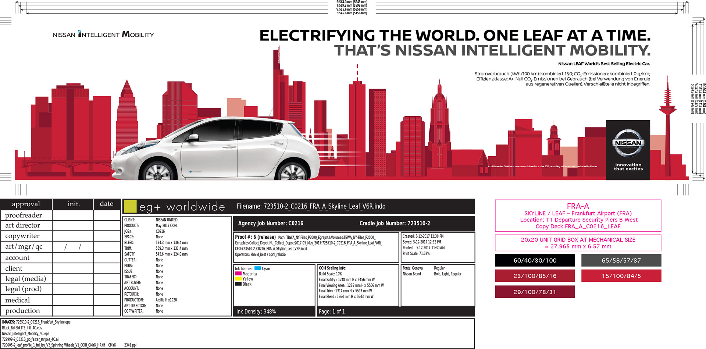Click the 'PRODUCTION: Arcilia H x1020' row
The image size is (706, 349).
click(x=150, y=300)
